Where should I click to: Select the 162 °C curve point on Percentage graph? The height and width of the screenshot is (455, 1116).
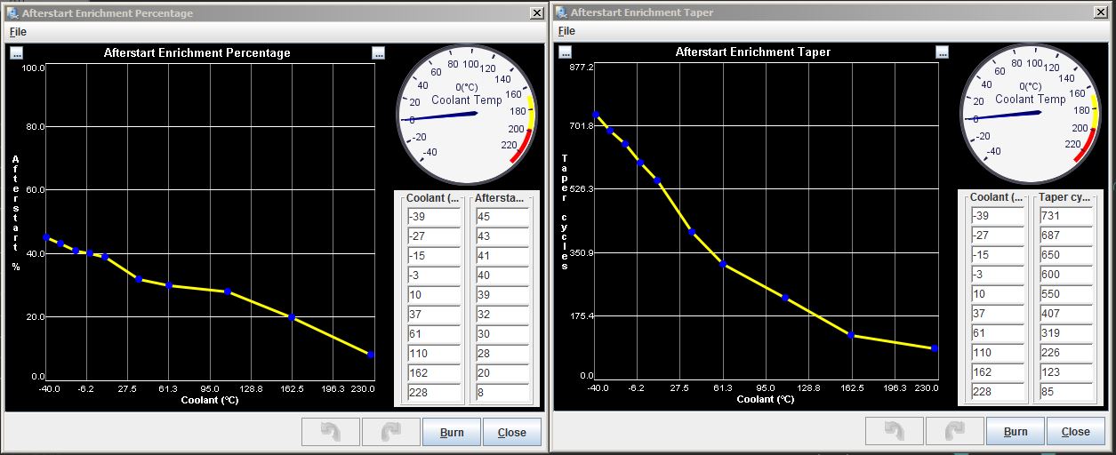[x=292, y=317]
